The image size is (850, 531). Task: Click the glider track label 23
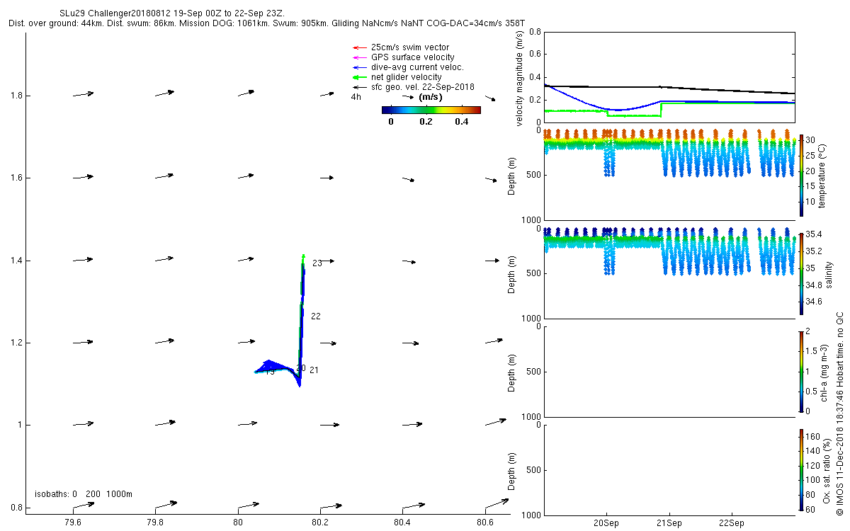click(317, 263)
